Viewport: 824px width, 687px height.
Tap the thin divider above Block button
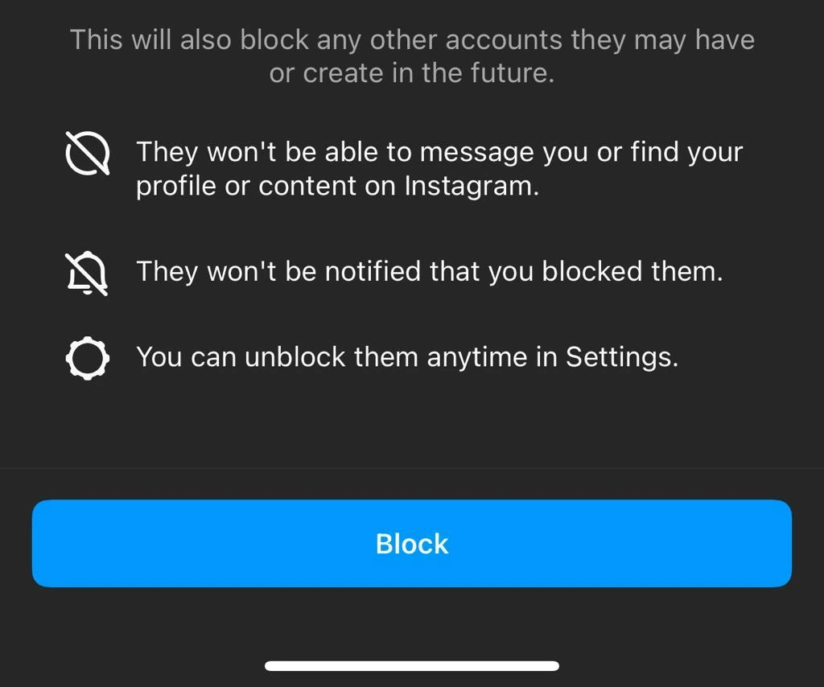(x=412, y=468)
